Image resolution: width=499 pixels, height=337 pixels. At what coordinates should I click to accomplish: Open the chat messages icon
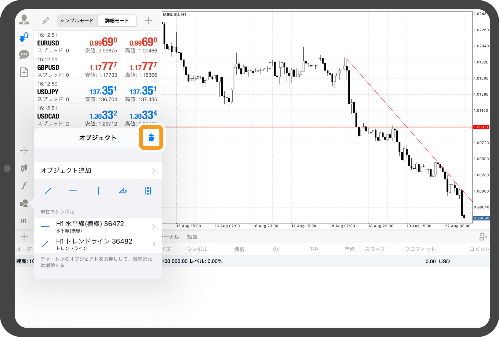tap(24, 55)
